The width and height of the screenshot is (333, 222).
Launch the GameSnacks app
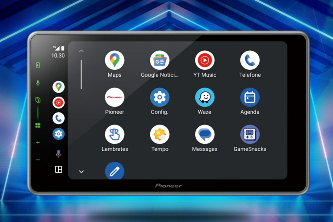tap(250, 134)
